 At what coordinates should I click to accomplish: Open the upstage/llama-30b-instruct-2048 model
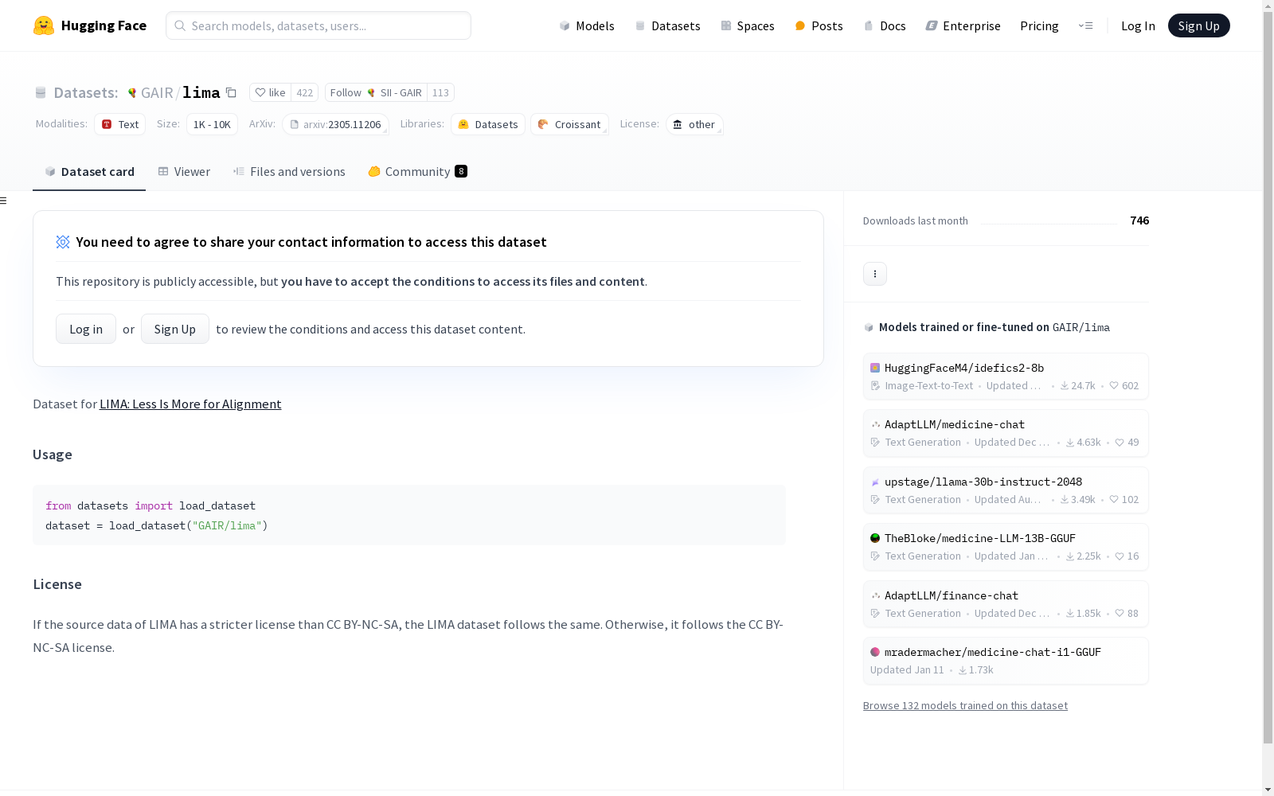[1006, 490]
